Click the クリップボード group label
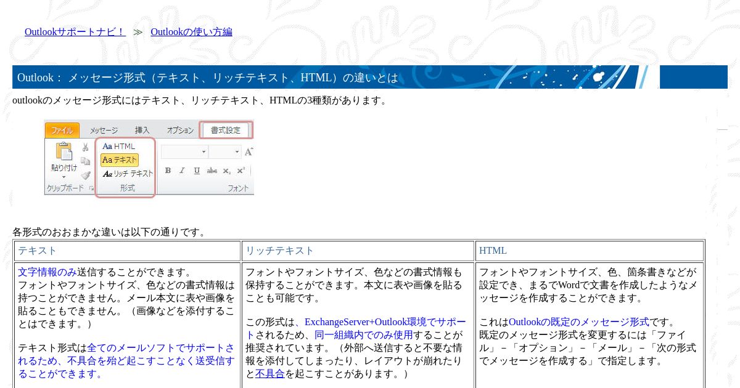The width and height of the screenshot is (740, 388). 66,188
